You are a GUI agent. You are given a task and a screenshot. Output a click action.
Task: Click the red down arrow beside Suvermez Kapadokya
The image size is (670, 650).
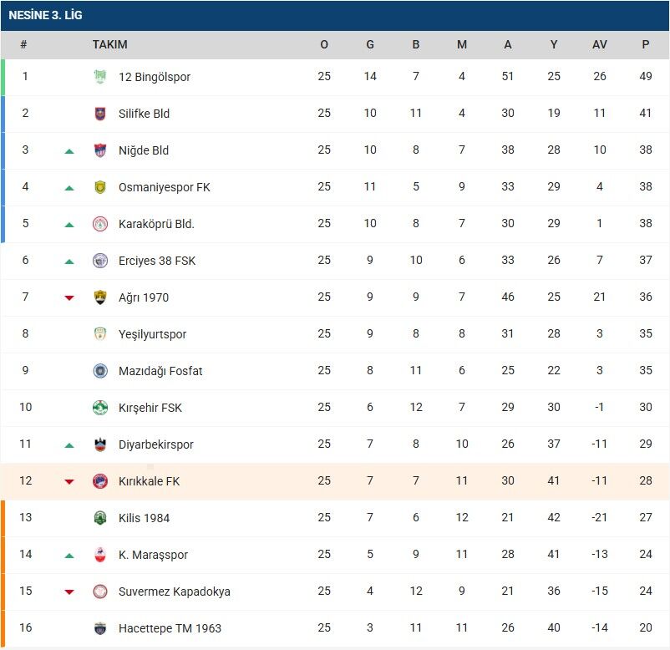click(69, 592)
